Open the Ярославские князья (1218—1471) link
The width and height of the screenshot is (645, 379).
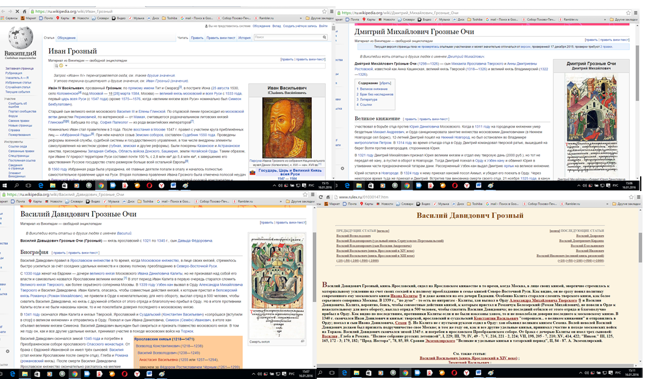pos(164,339)
